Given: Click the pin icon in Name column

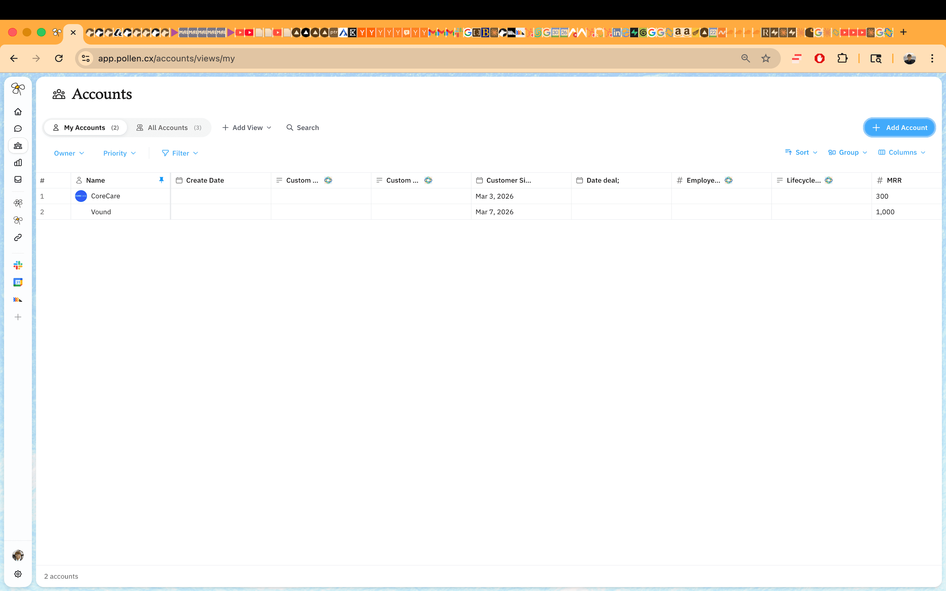Looking at the screenshot, I should (x=161, y=180).
